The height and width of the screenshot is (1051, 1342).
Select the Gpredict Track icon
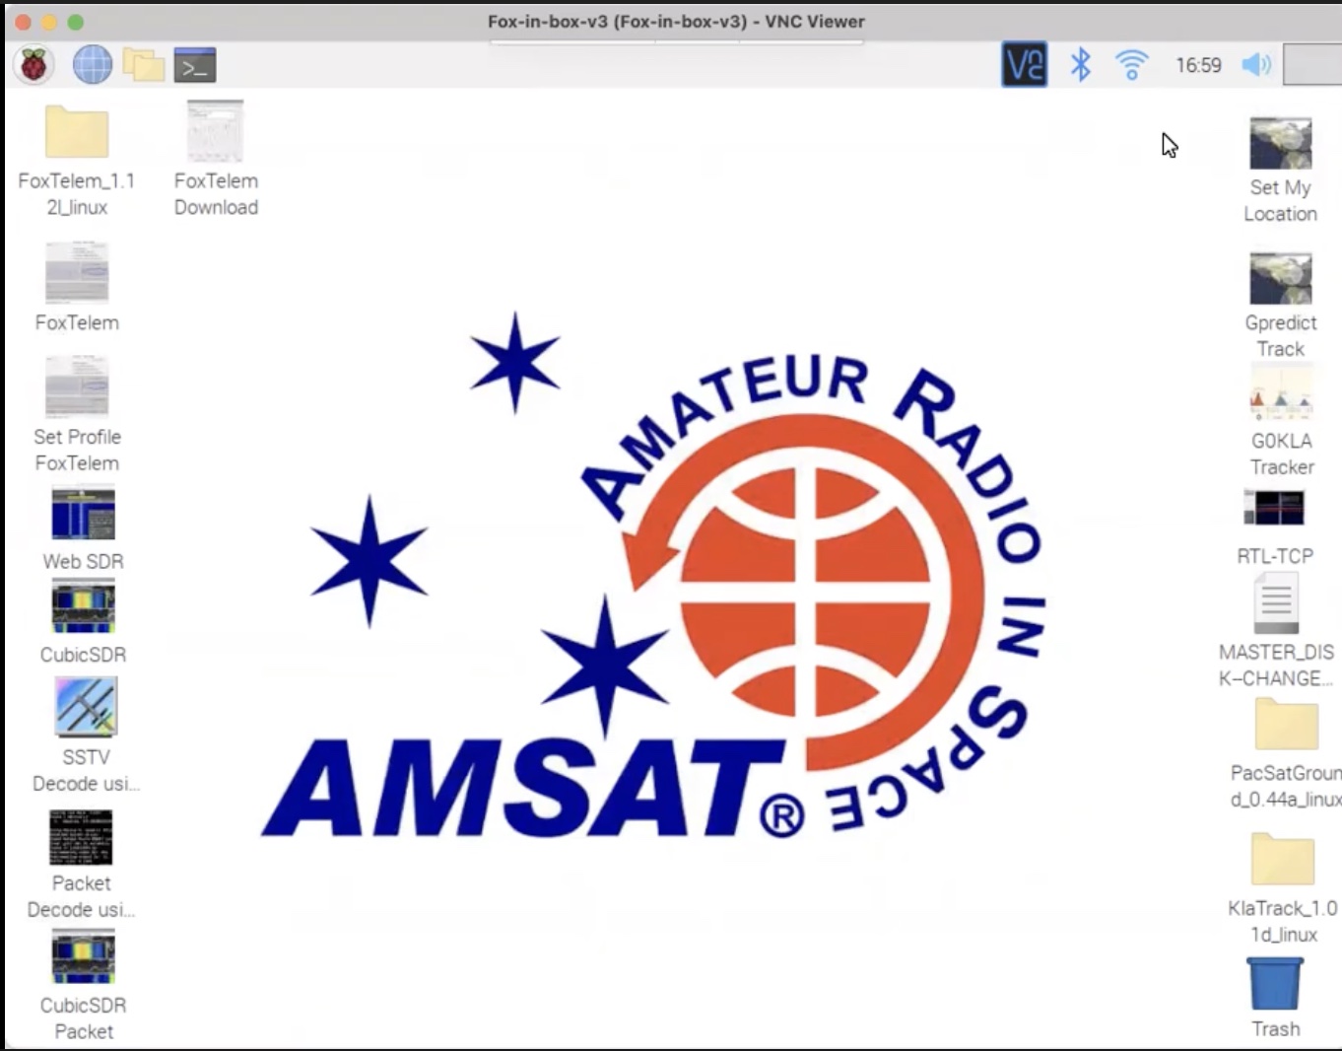point(1281,278)
